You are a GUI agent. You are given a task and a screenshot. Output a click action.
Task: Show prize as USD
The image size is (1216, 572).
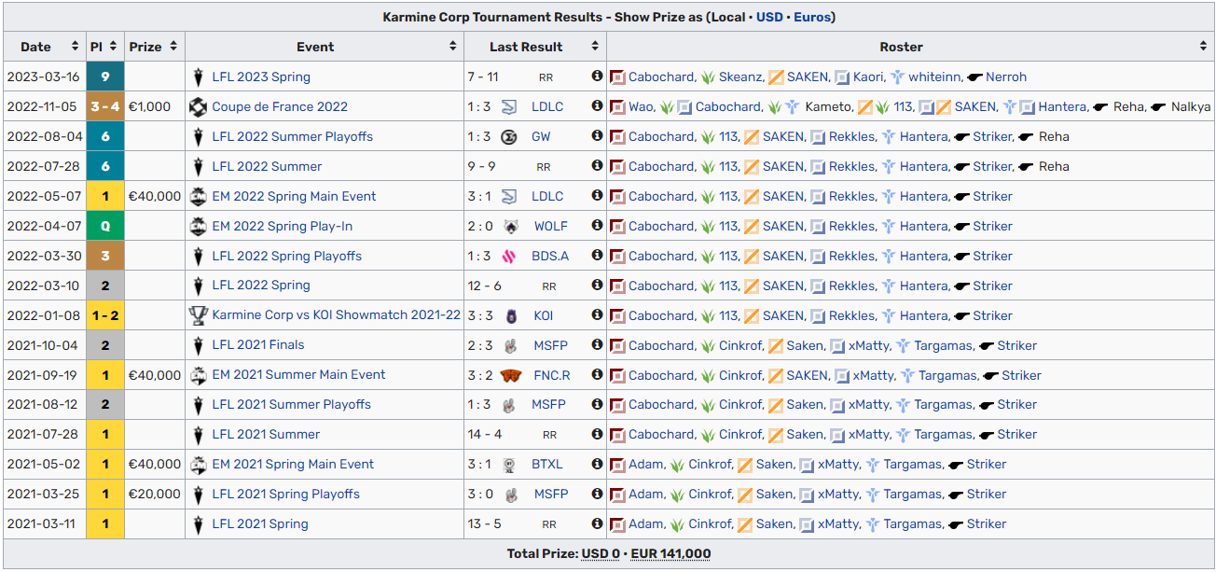click(x=769, y=17)
